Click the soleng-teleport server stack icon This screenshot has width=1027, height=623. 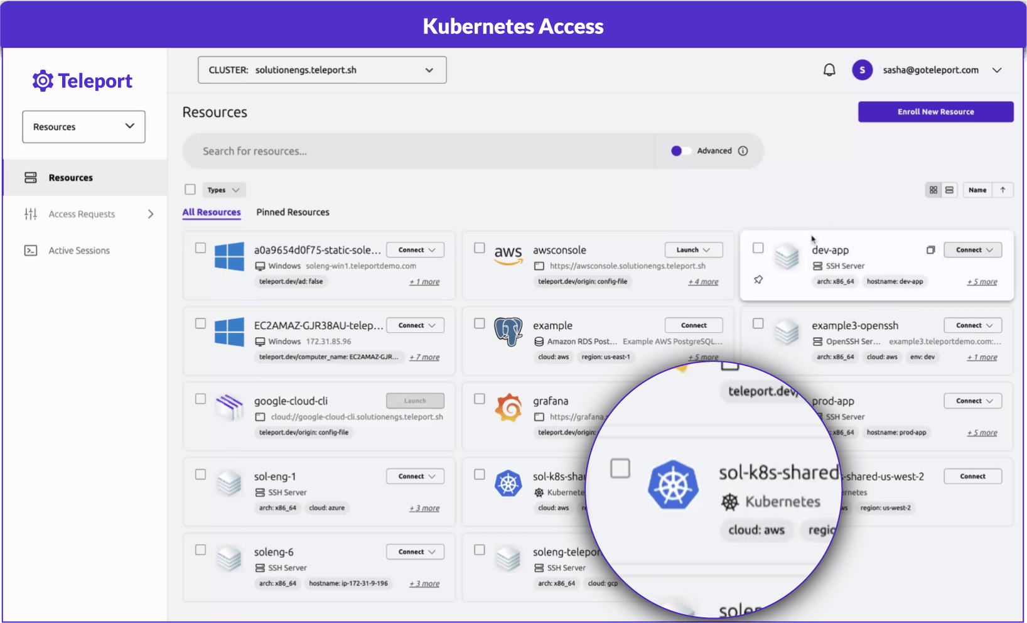point(508,559)
